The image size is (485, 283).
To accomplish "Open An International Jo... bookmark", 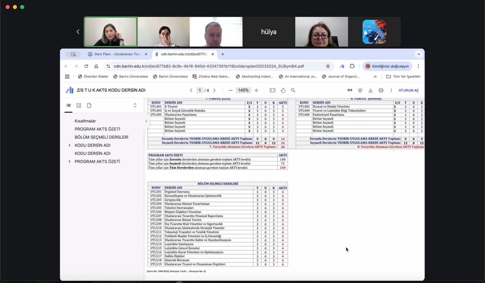I will (297, 76).
